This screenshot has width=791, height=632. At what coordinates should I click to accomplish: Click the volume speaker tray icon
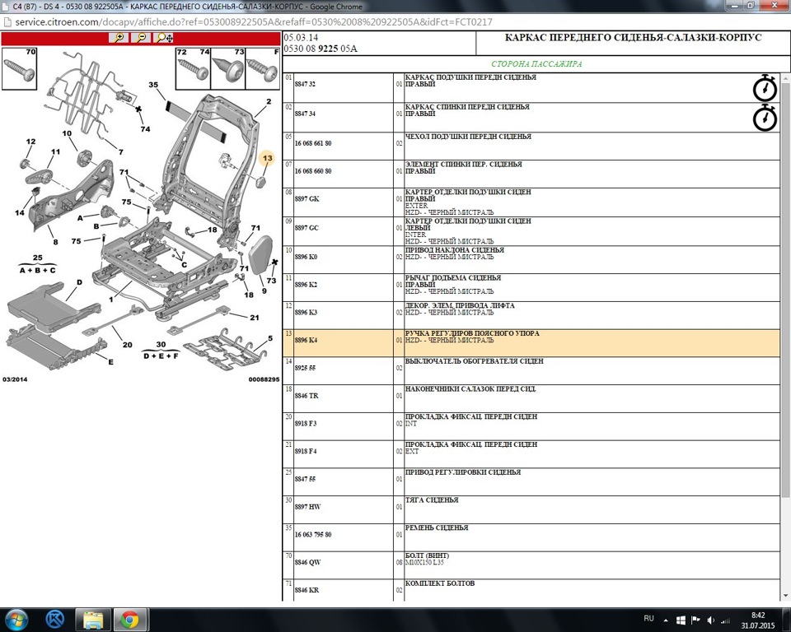coord(711,620)
